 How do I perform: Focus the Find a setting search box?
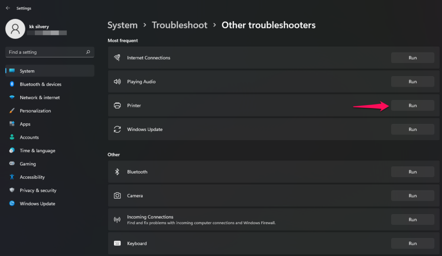point(50,52)
